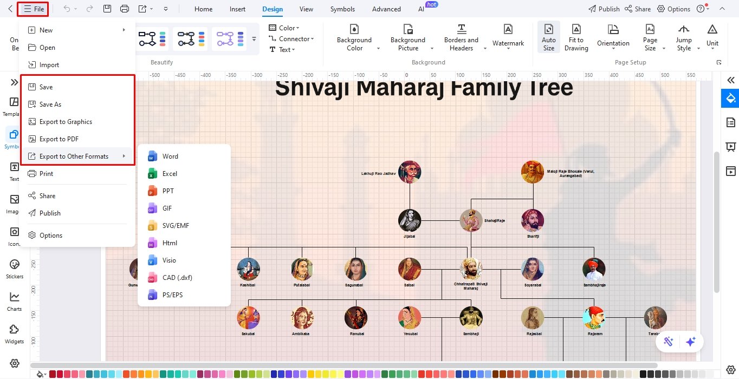Click the Share button
This screenshot has height=379, width=739.
point(638,9)
